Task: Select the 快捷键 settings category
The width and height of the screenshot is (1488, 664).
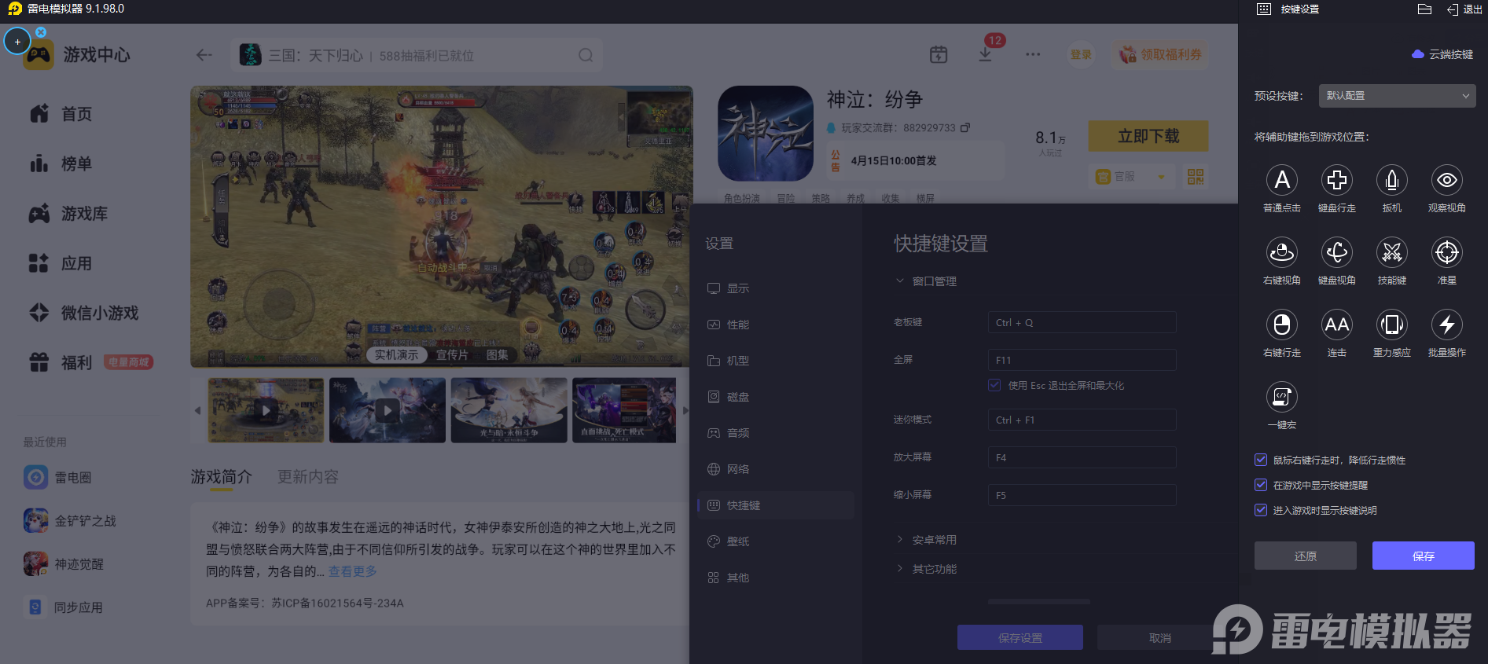Action: [x=776, y=505]
